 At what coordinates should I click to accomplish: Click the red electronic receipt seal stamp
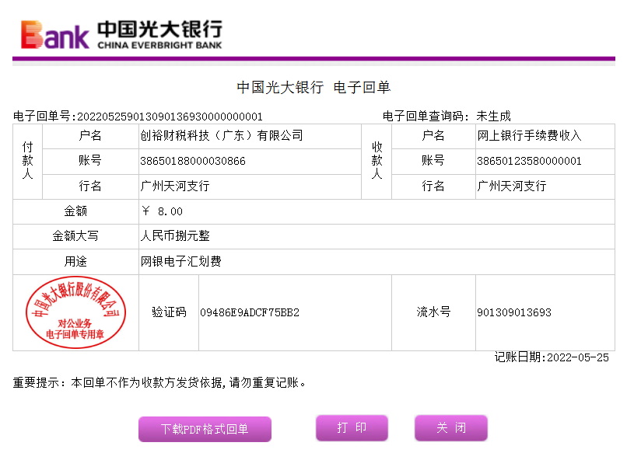point(75,312)
